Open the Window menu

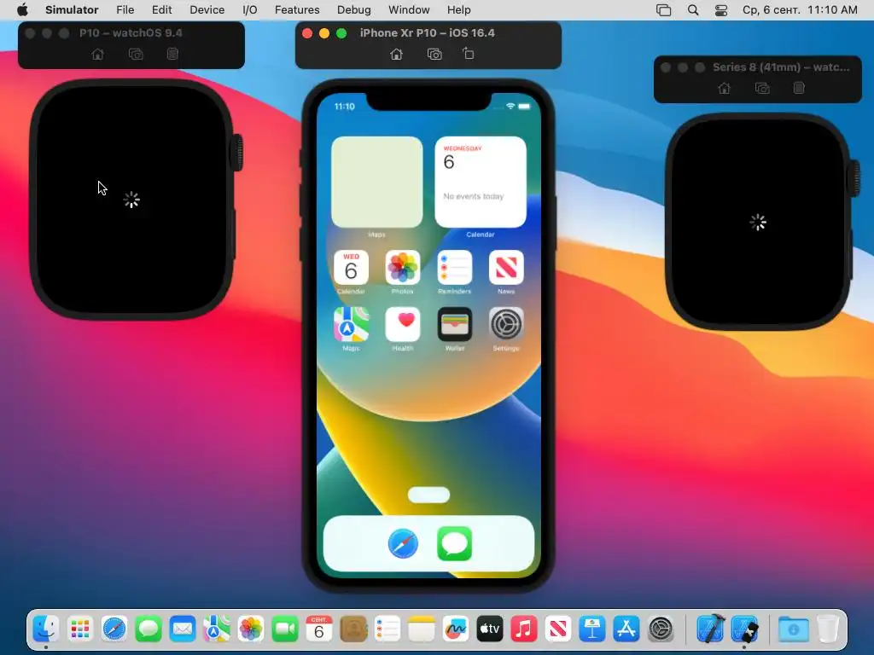tap(409, 10)
